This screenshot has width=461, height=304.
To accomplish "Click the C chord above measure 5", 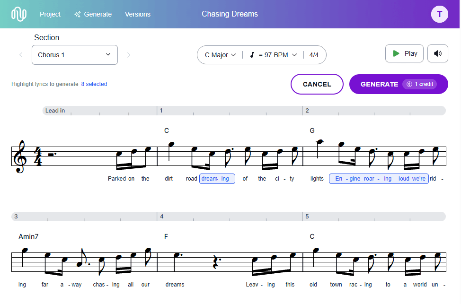I will 312,236.
